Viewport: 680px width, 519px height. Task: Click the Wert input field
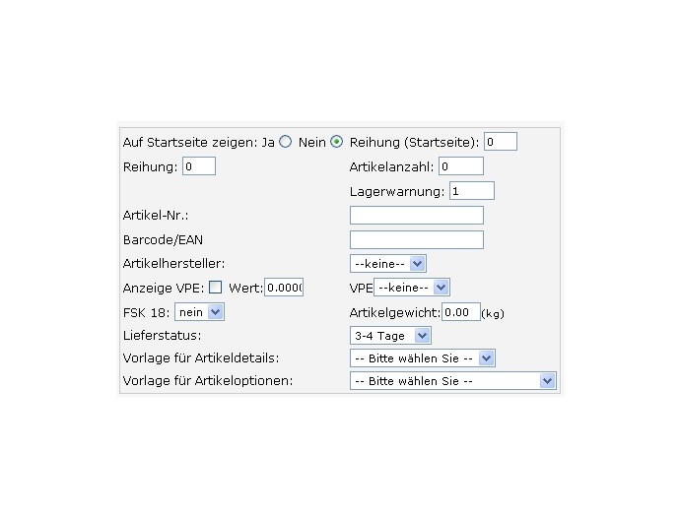pos(284,288)
